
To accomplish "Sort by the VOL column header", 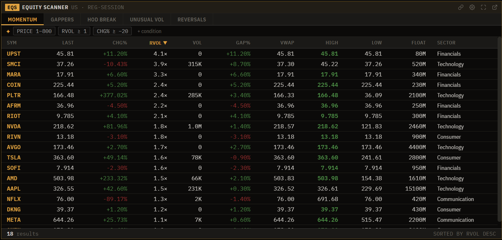I will pos(197,43).
